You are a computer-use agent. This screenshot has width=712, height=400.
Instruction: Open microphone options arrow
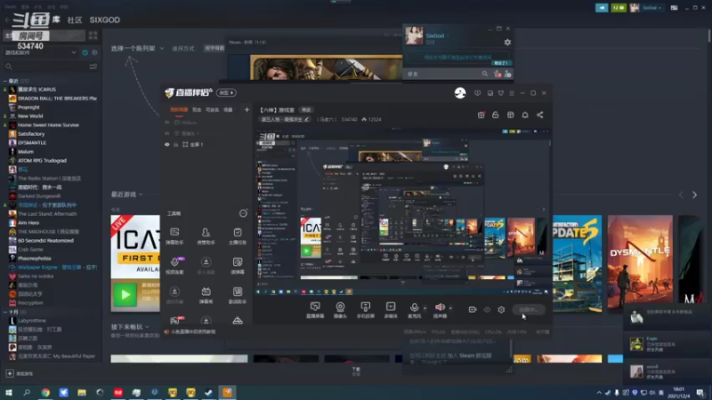[425, 308]
